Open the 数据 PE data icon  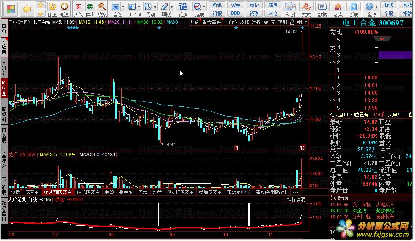pyautogui.click(x=322, y=6)
